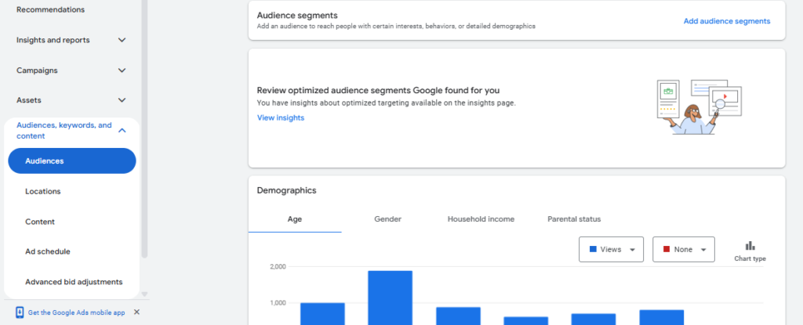
Task: Click the Google Ads mobile app phone icon
Action: 20,312
